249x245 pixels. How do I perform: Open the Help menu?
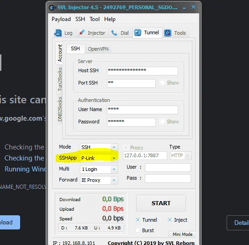tap(110, 19)
